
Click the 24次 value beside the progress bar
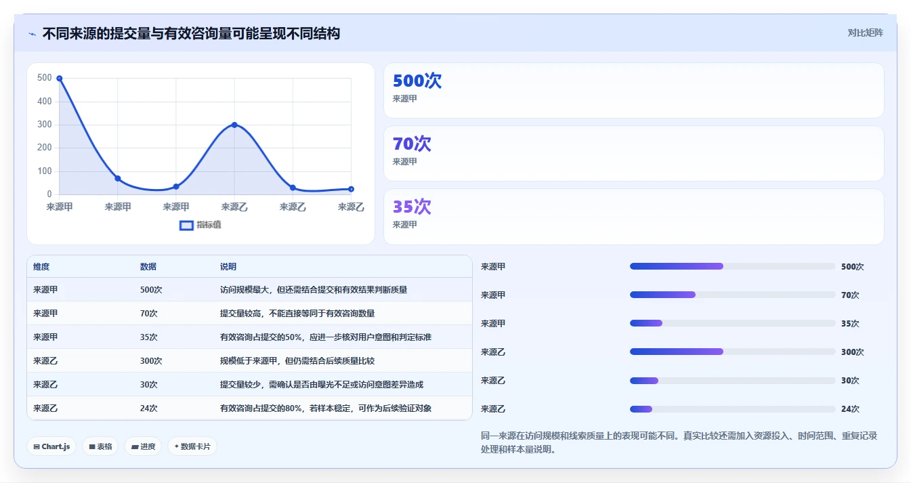(850, 409)
